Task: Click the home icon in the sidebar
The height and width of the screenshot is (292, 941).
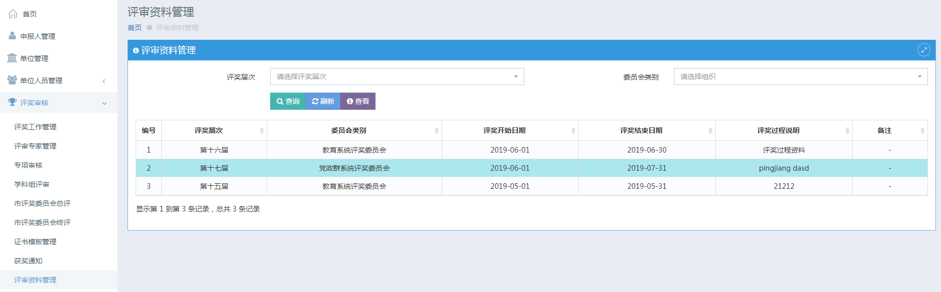Action: click(13, 14)
